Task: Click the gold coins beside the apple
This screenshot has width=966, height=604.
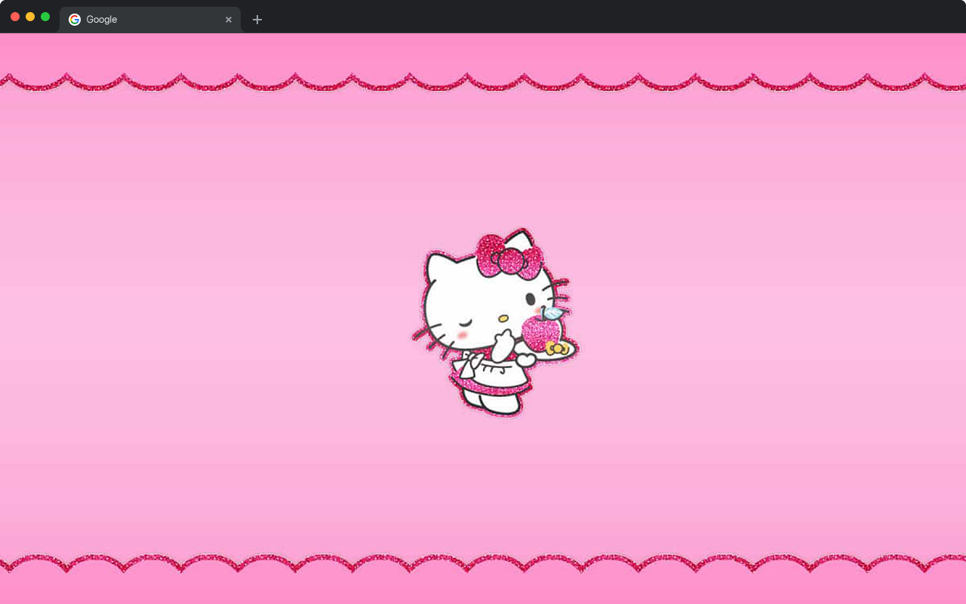Action: click(x=557, y=349)
